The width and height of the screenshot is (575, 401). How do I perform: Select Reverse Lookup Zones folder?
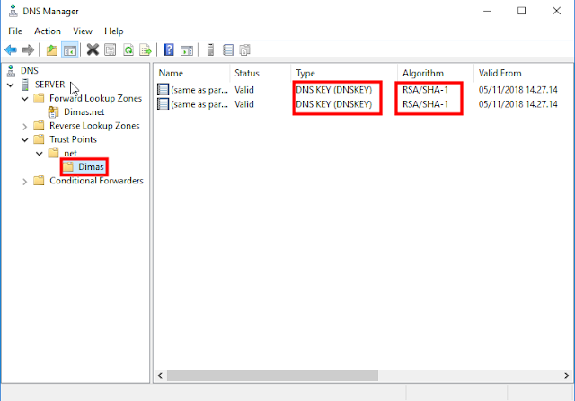click(x=94, y=126)
